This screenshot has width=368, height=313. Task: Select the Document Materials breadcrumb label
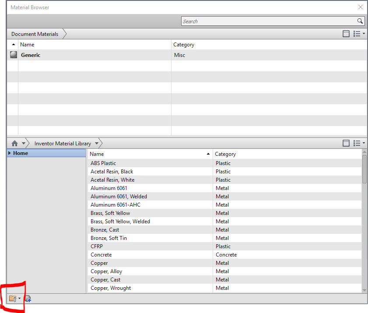[35, 34]
